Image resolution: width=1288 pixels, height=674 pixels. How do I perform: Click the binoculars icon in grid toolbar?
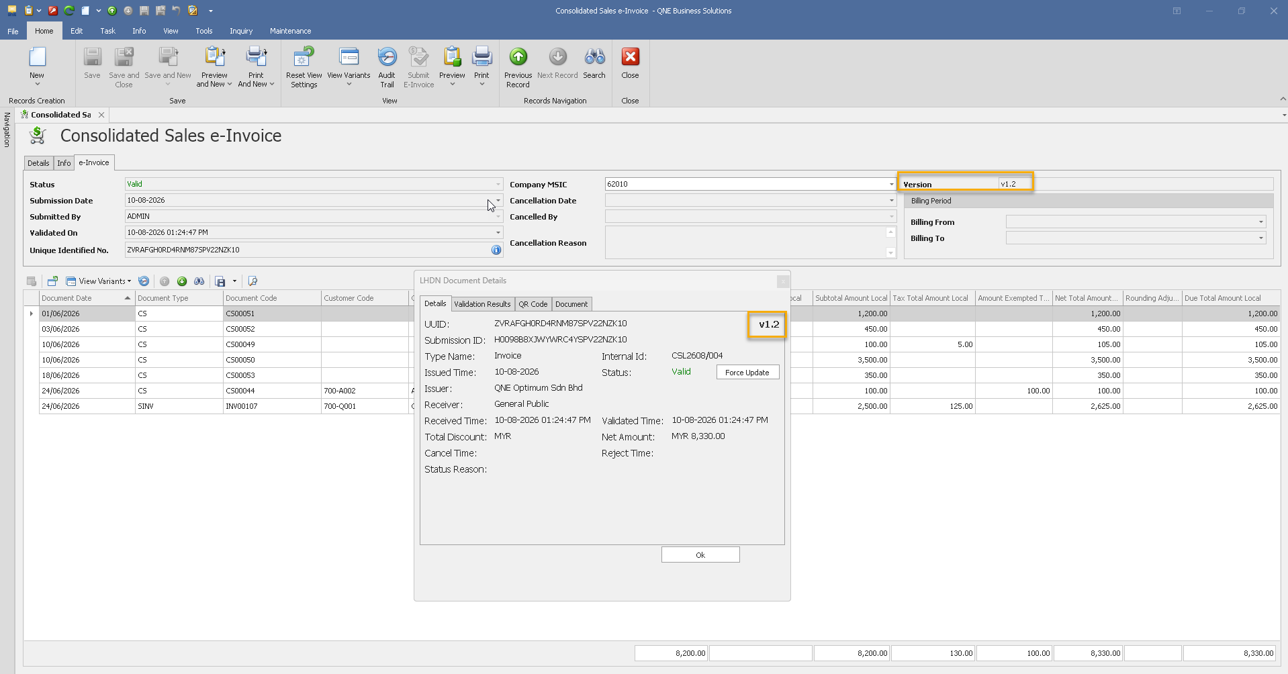pyautogui.click(x=199, y=281)
